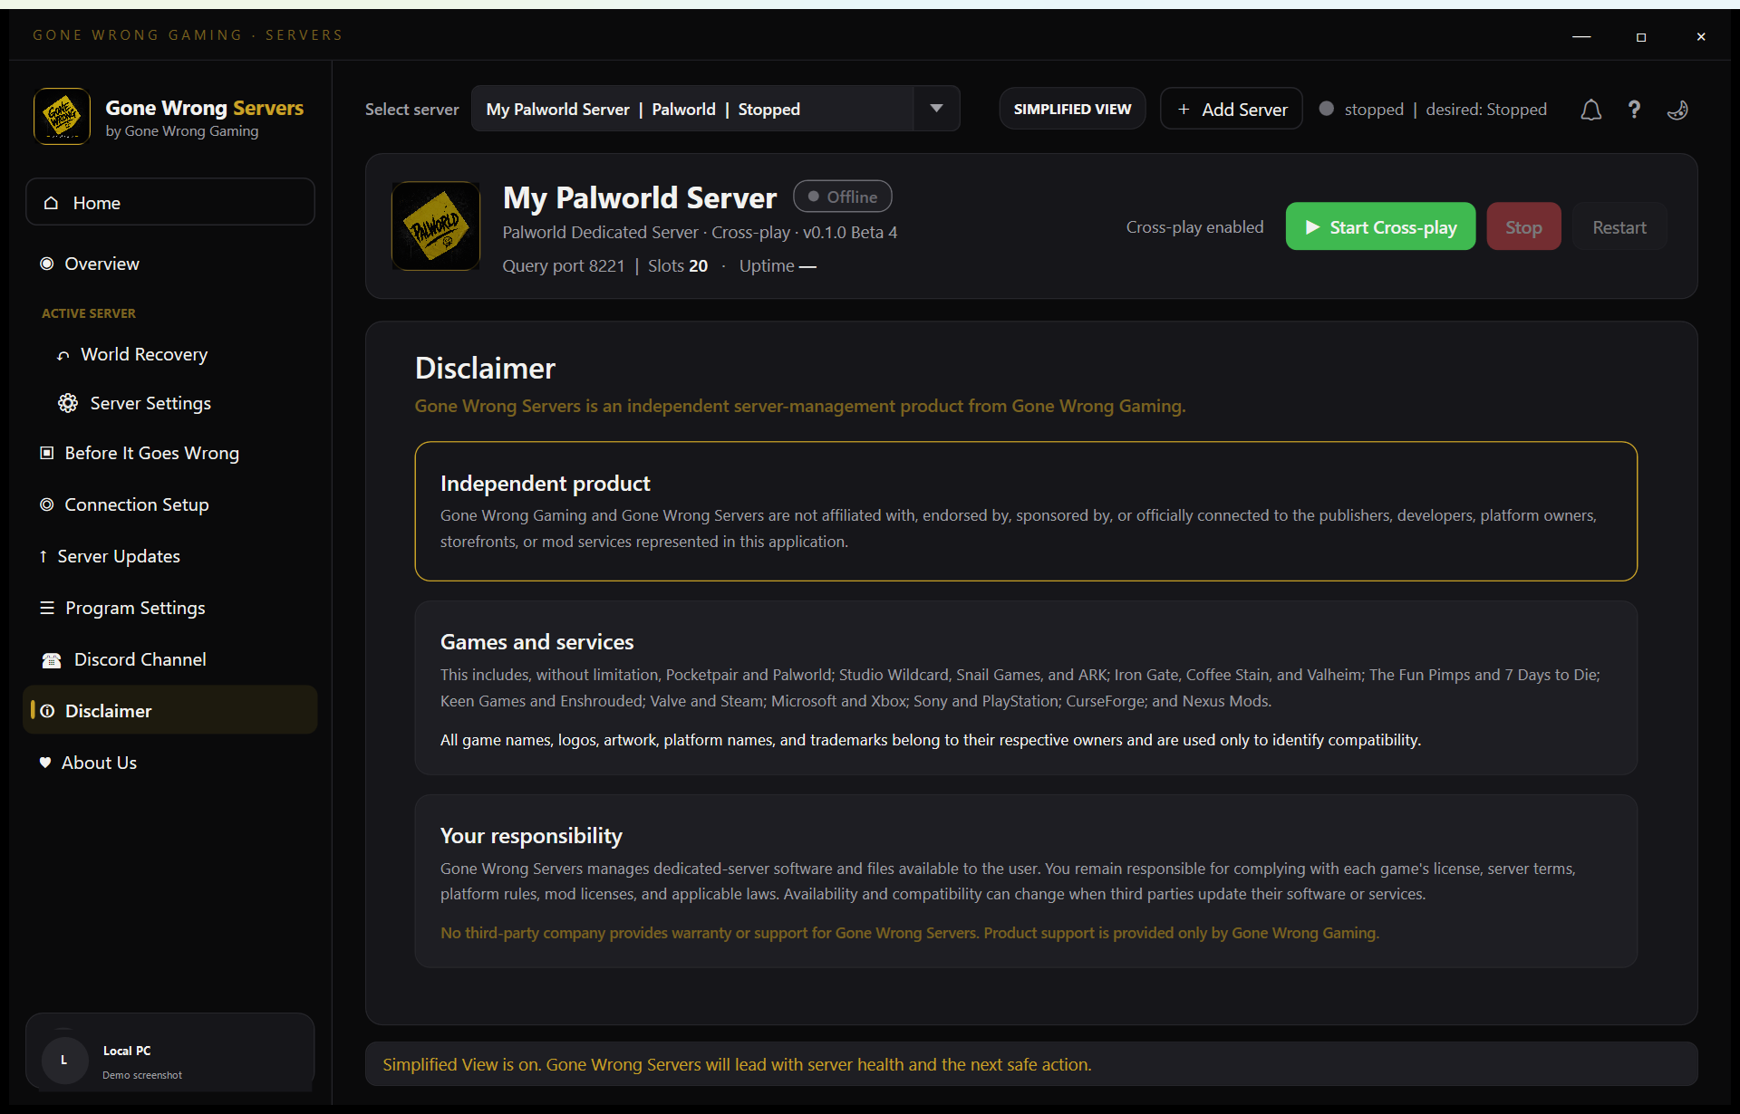Image resolution: width=1740 pixels, height=1114 pixels.
Task: Toggle dark mode moon icon
Action: [x=1677, y=110]
